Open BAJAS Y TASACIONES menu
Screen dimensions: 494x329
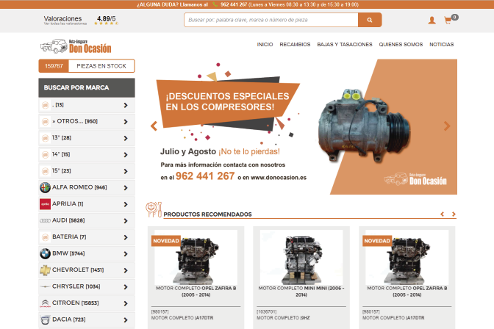point(345,45)
